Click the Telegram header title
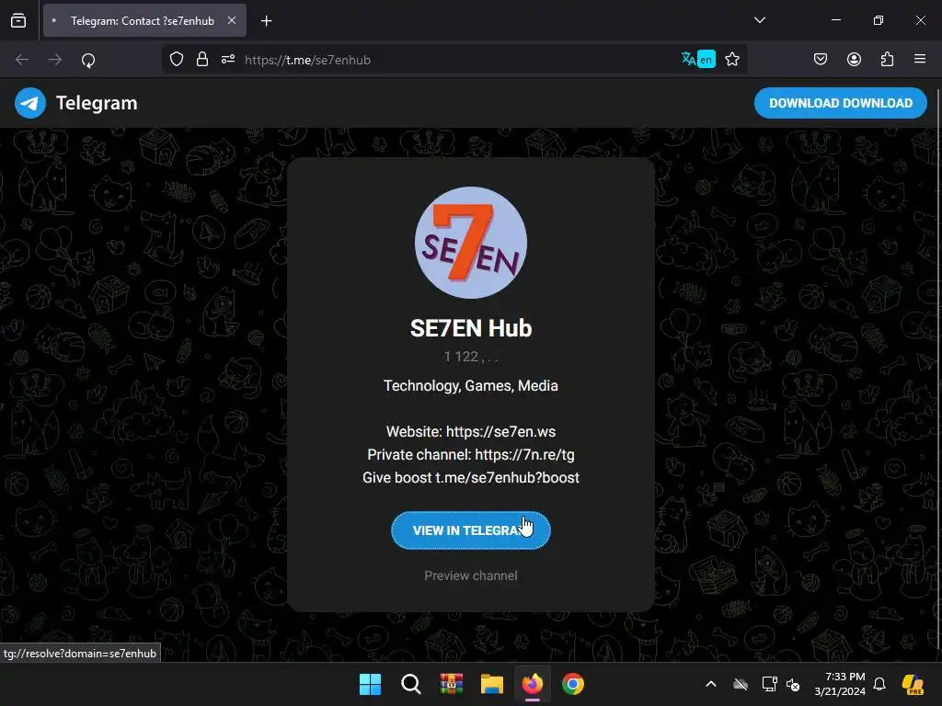942x706 pixels. [x=97, y=103]
